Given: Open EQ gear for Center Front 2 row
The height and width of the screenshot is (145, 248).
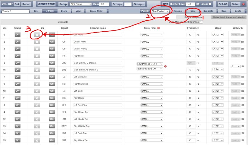Looking at the screenshot, I should 37,49.
